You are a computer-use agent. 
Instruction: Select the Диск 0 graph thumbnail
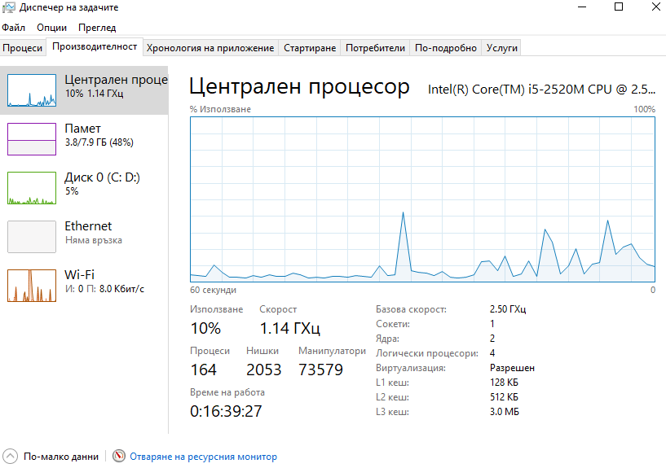32,188
